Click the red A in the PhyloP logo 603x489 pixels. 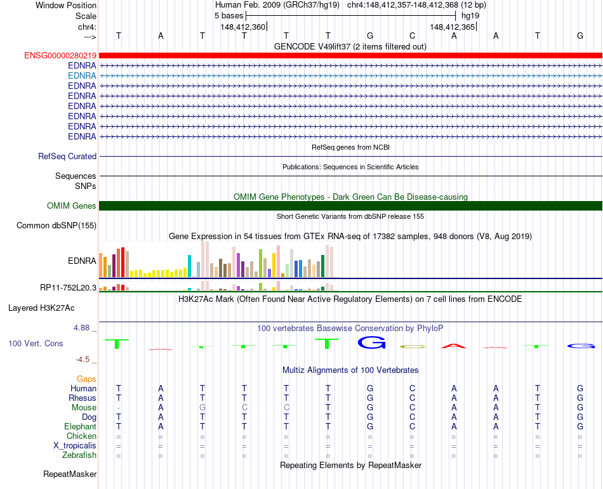click(x=454, y=346)
